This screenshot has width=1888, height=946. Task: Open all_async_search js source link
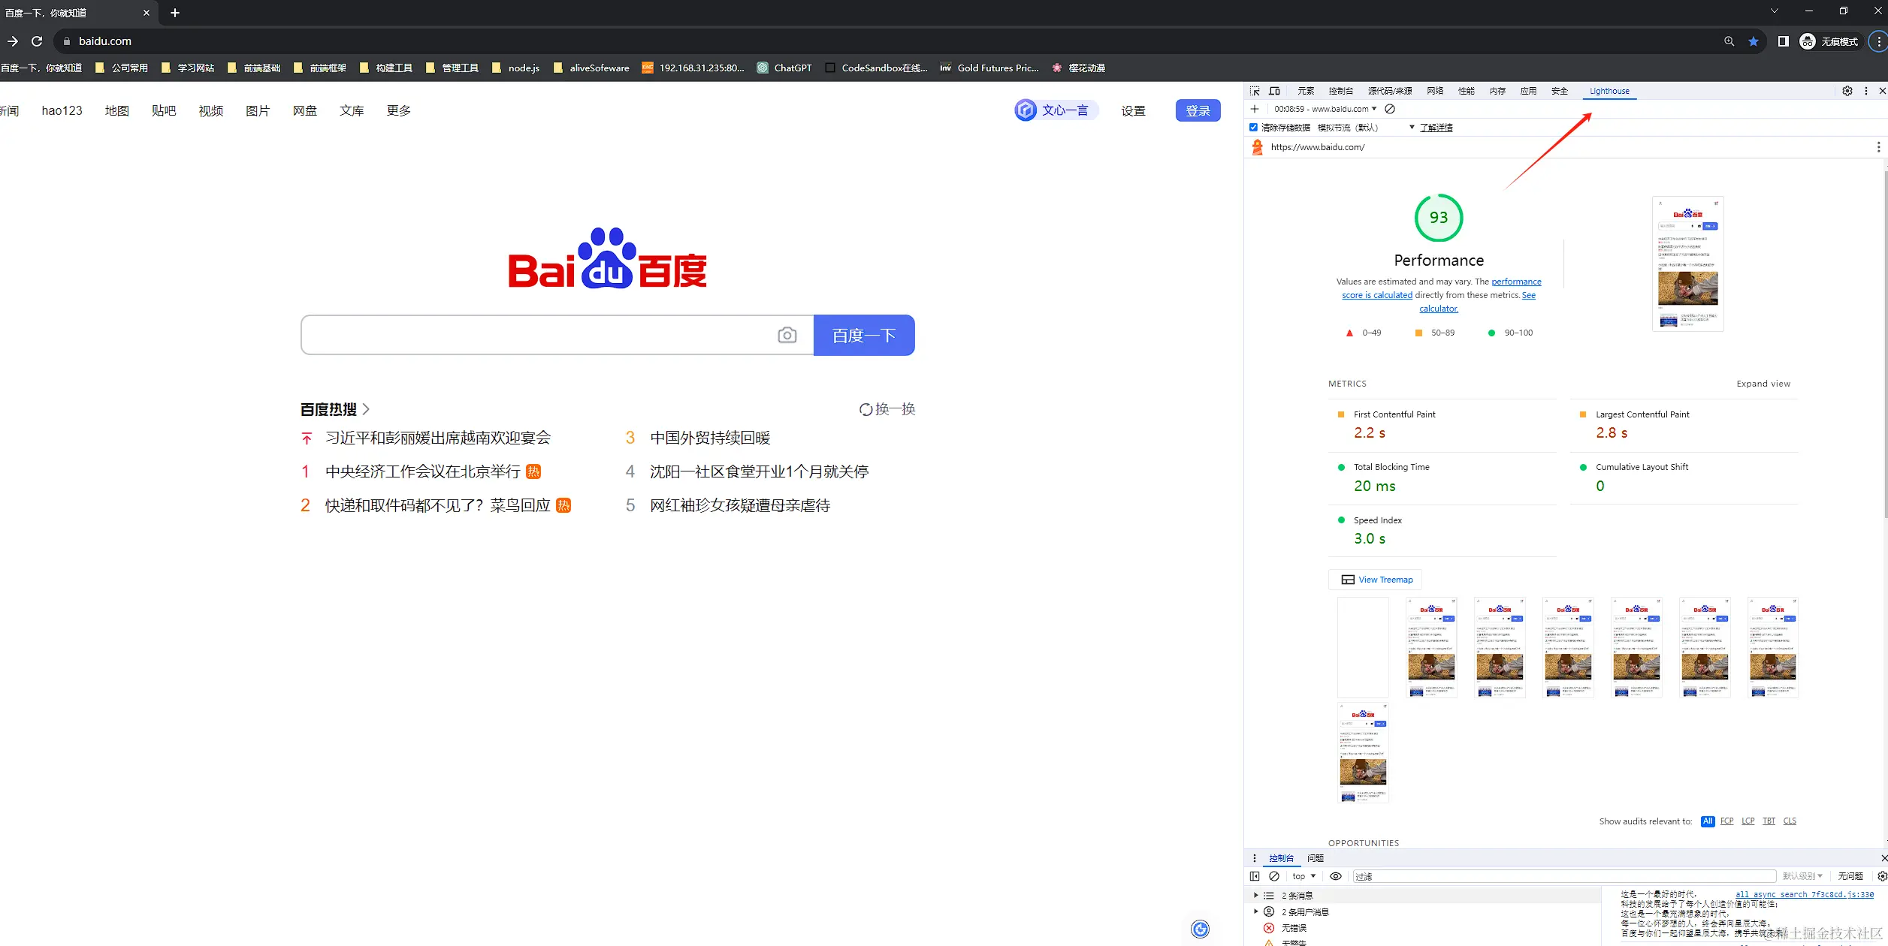tap(1805, 894)
